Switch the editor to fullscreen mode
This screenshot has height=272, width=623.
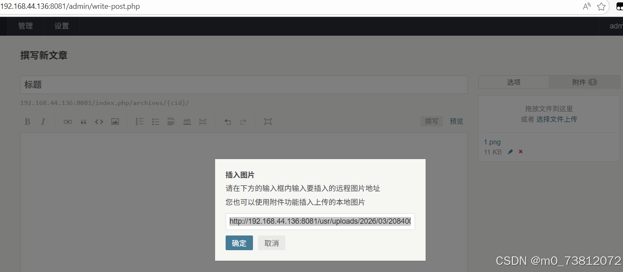click(x=268, y=122)
